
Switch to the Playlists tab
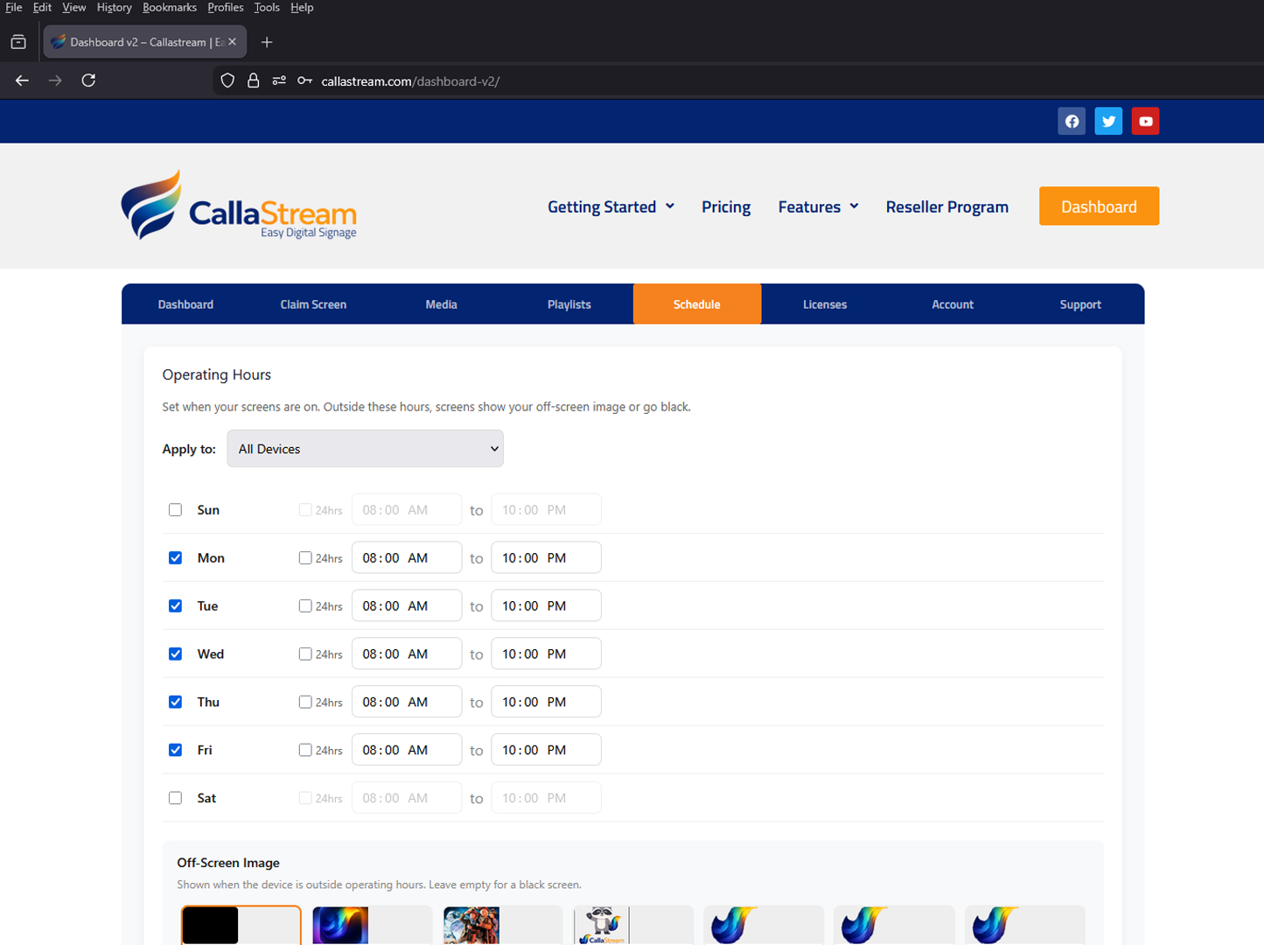[x=569, y=304]
